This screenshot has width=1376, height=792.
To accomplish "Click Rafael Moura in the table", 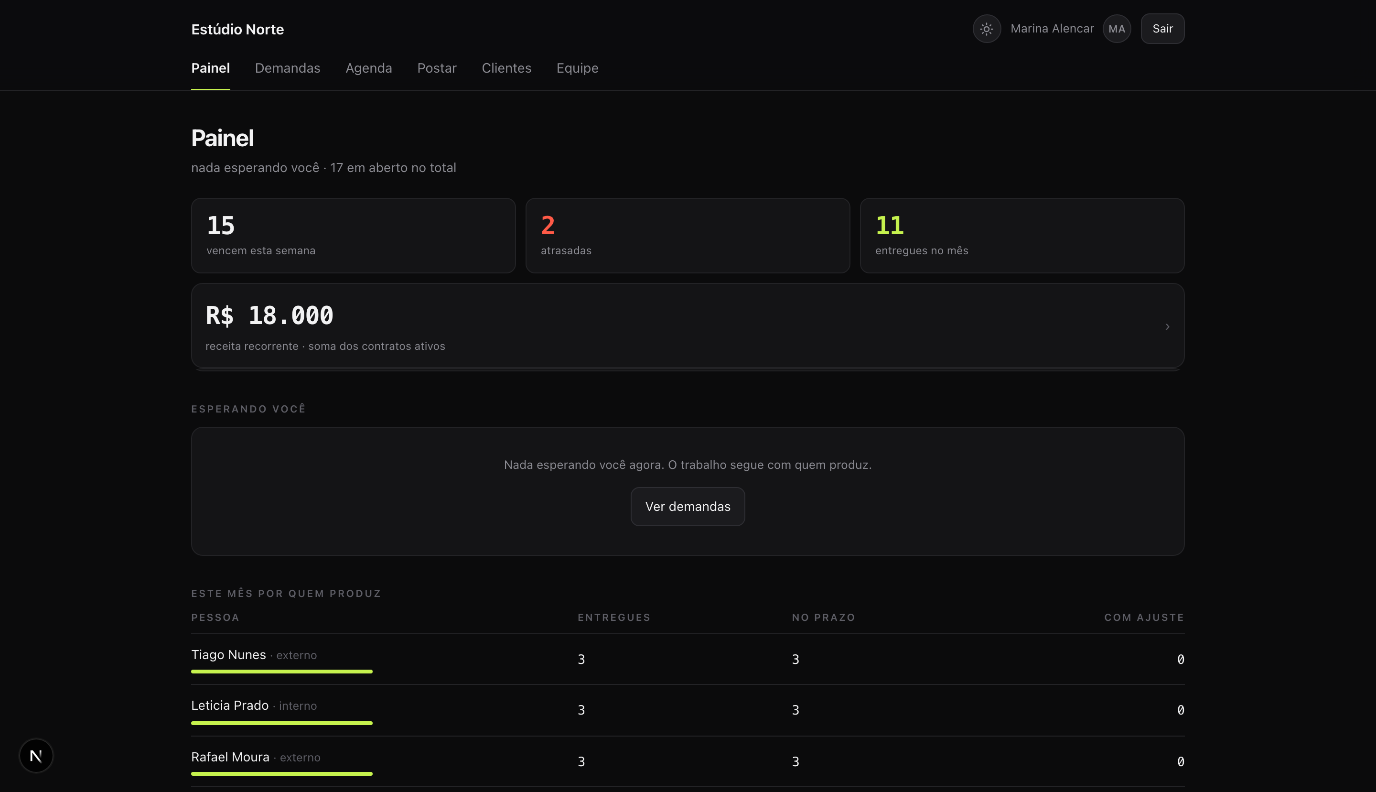I will click(230, 757).
